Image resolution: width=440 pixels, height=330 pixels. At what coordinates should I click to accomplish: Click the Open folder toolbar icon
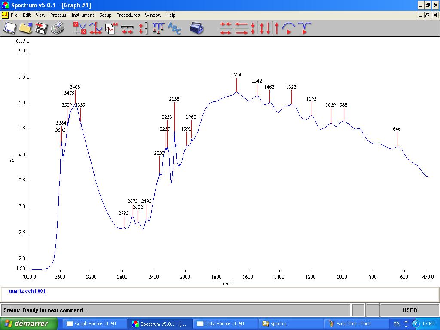[x=25, y=28]
